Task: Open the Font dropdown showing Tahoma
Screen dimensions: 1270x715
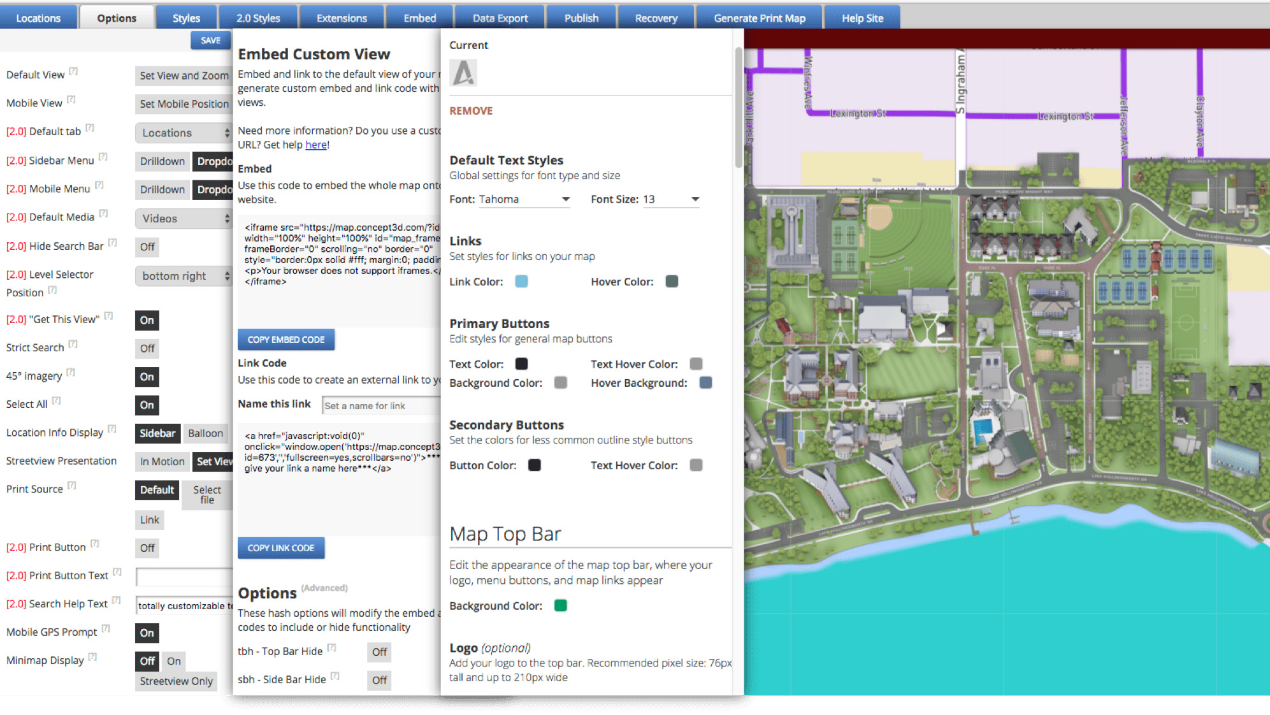Action: coord(524,199)
